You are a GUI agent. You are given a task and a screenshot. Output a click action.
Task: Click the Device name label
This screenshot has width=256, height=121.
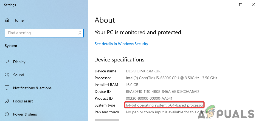coord(105,71)
